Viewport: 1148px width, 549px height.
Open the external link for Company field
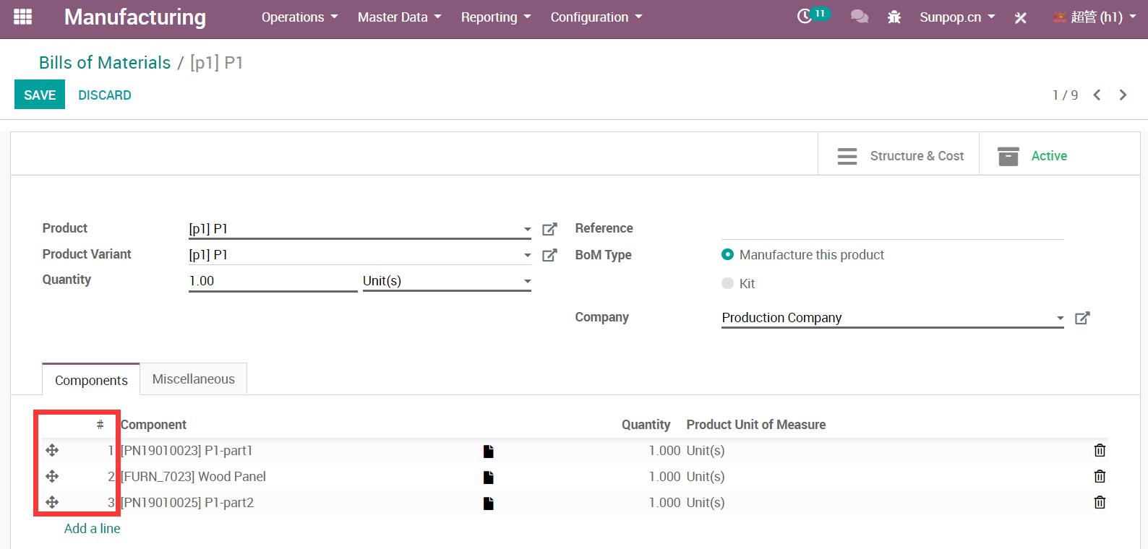pos(1082,318)
